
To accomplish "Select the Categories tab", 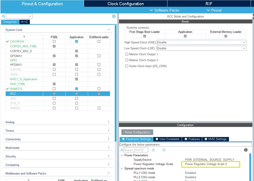I will pyautogui.click(x=10, y=22).
